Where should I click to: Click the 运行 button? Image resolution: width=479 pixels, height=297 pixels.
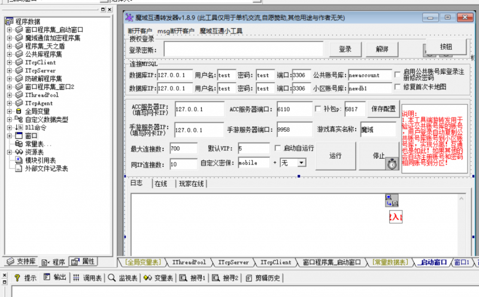point(335,156)
